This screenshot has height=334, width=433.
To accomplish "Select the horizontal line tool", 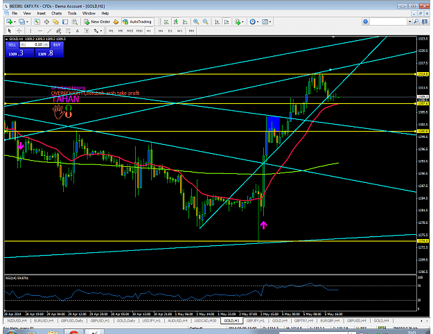I will click(40, 30).
